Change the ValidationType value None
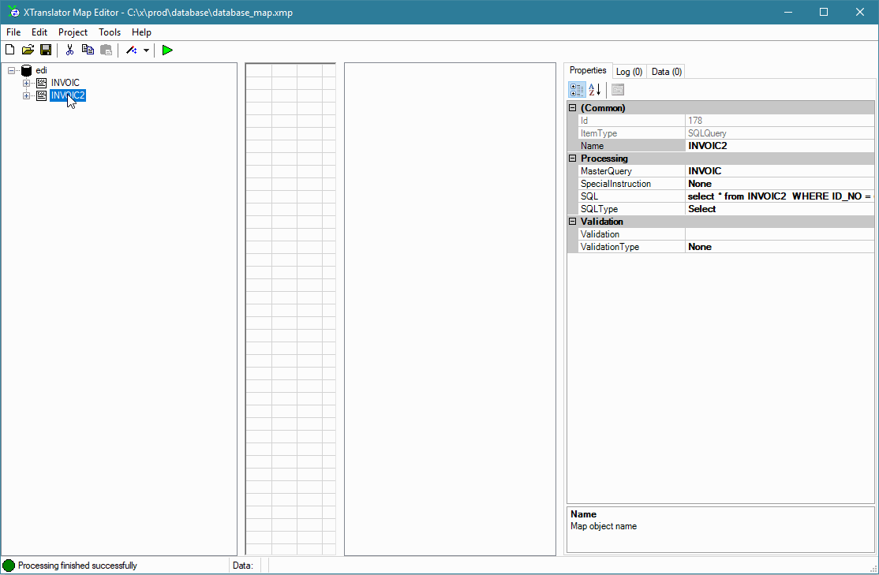879x575 pixels. [x=780, y=247]
